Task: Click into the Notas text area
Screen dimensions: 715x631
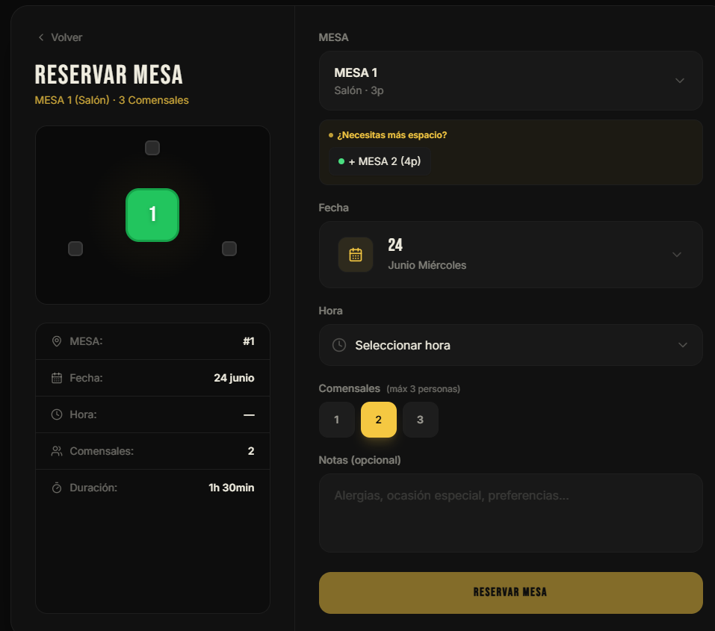Action: [x=511, y=513]
